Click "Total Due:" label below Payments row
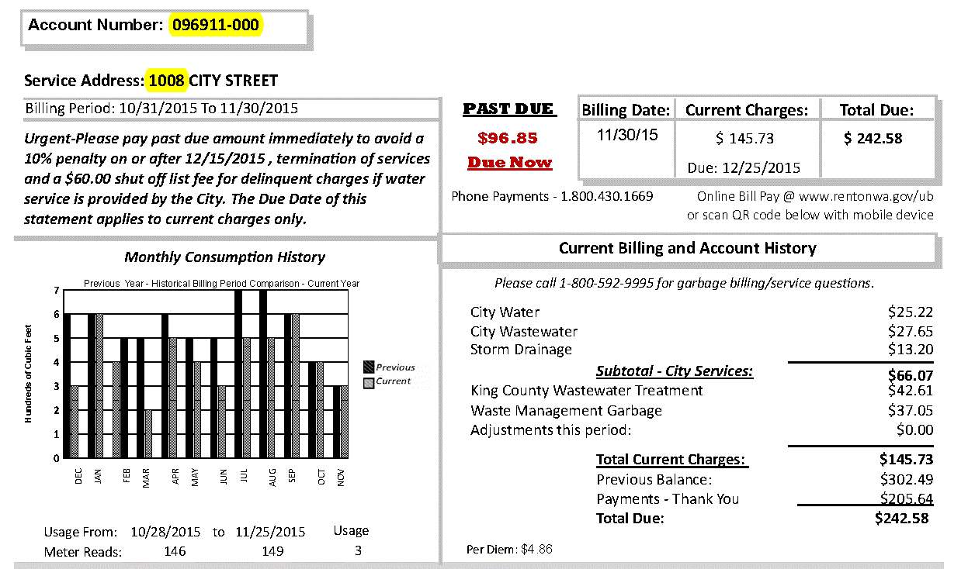The height and width of the screenshot is (569, 975). (x=630, y=518)
